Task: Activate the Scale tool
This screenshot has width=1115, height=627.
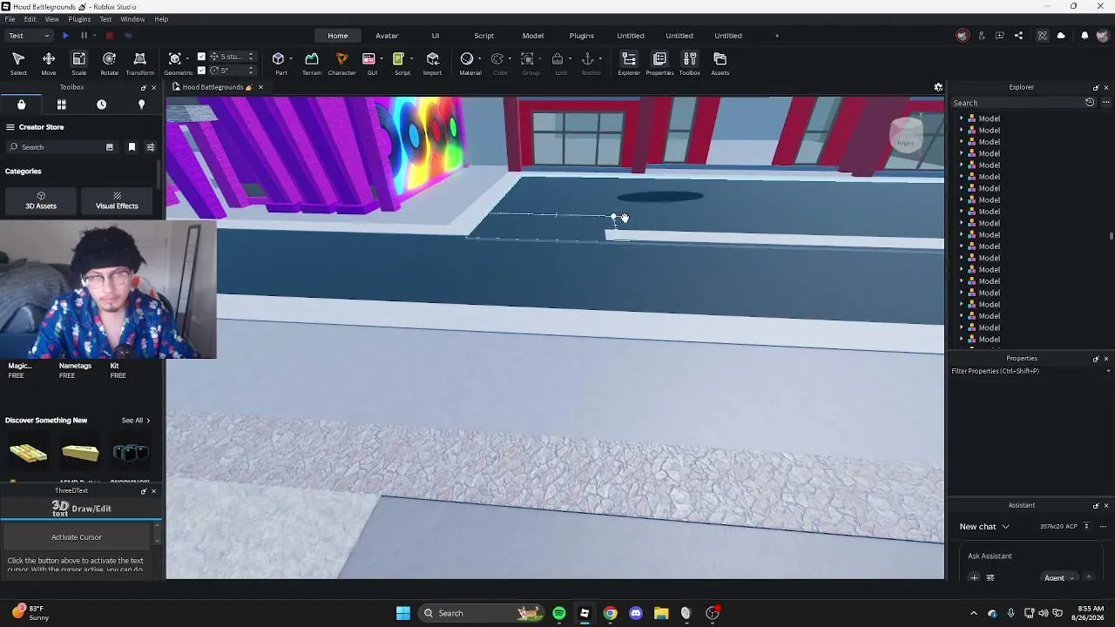Action: [x=78, y=63]
